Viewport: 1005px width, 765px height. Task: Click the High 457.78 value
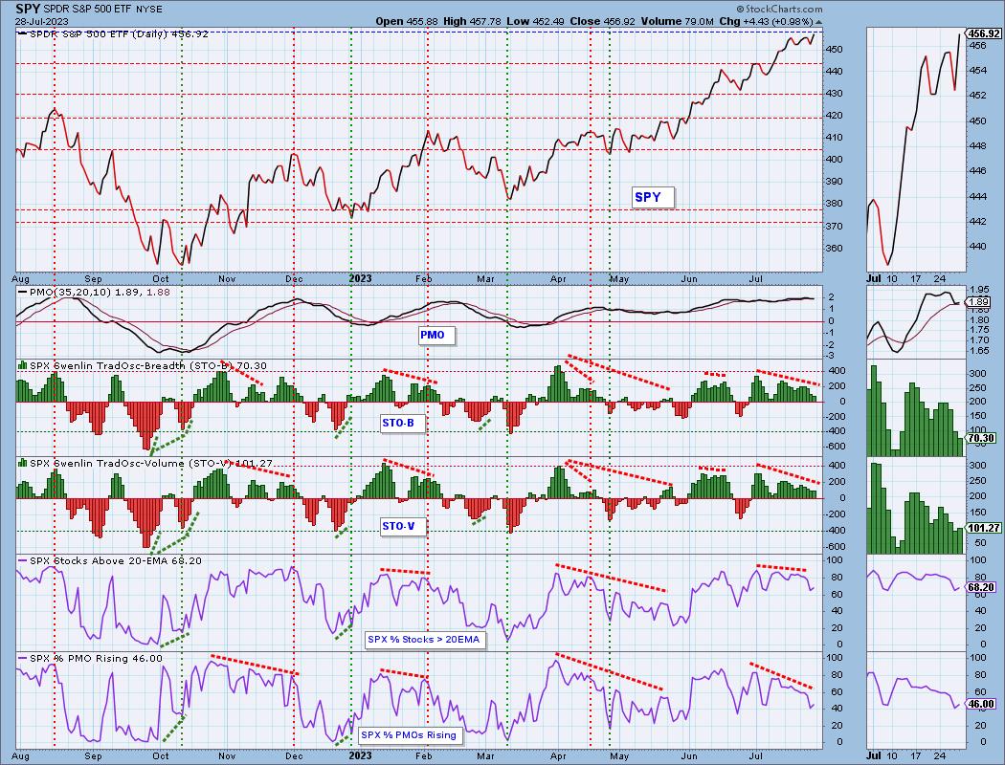pyautogui.click(x=473, y=21)
